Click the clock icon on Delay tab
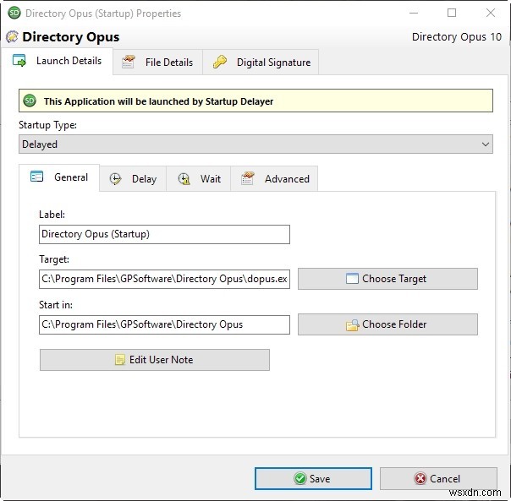 (x=116, y=179)
